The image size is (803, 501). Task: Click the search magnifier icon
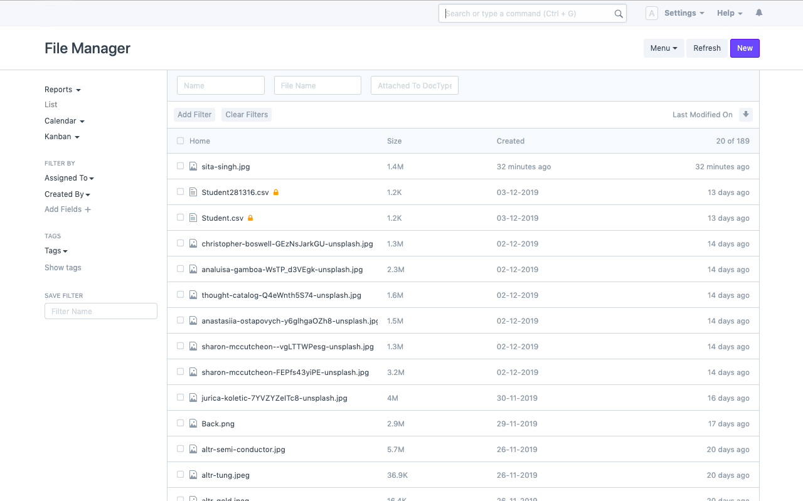click(x=618, y=14)
